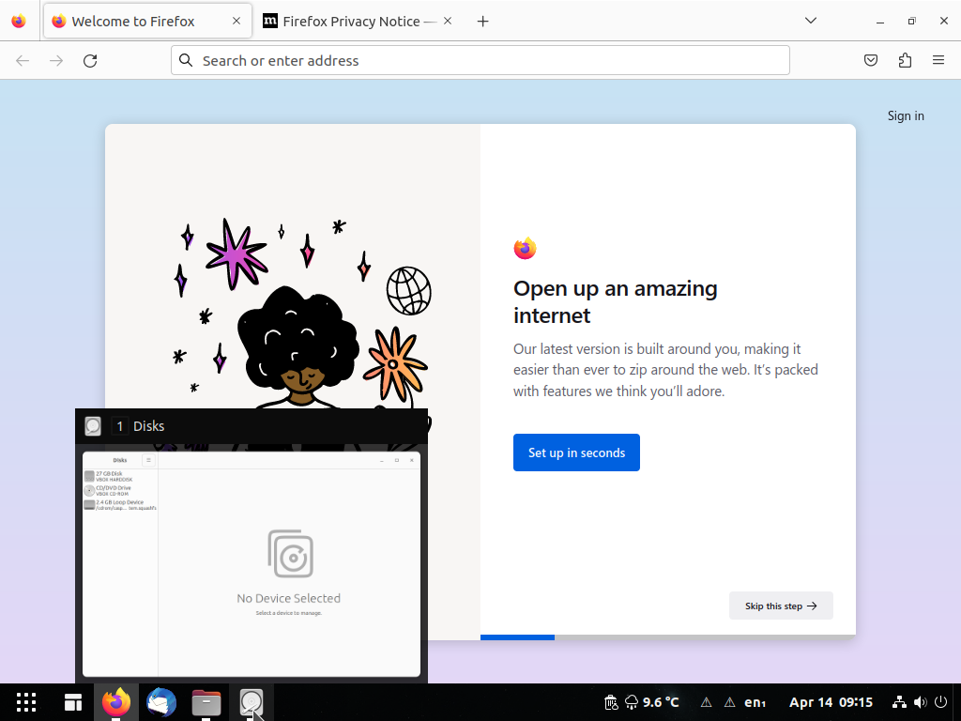Screen dimensions: 961x721
Task: Go back one page
Action: (x=23, y=60)
